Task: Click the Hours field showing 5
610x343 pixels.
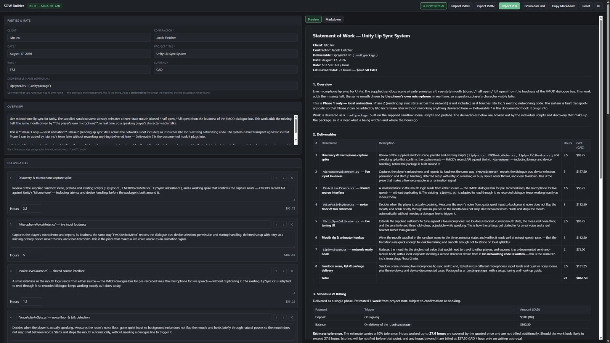Action: point(31,255)
